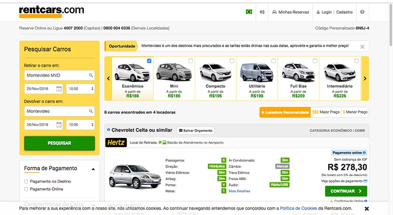Image resolution: width=393 pixels, height=215 pixels.
Task: Open Minhas Reservas
Action: 290,12
